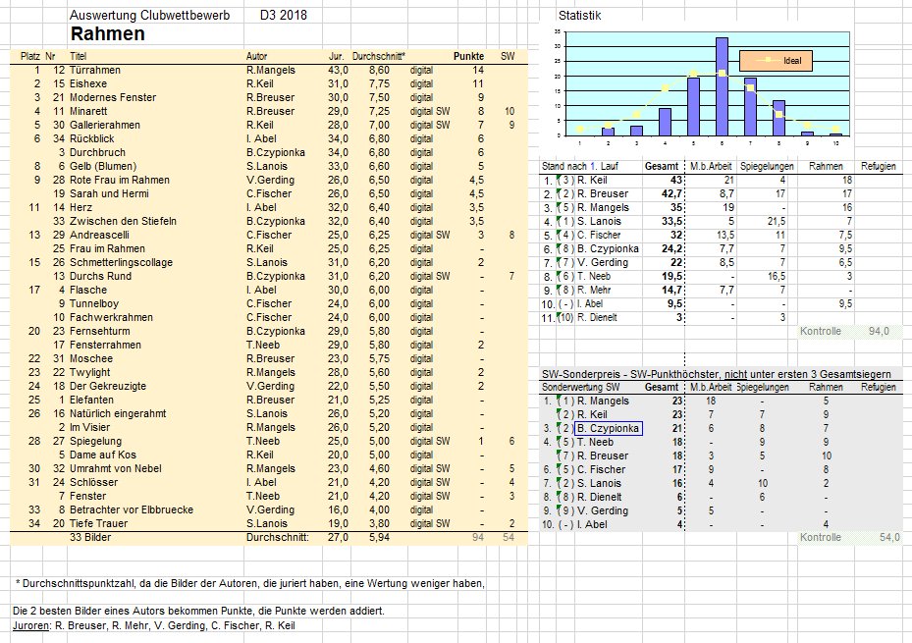This screenshot has height=643, width=912.
Task: Select the 'Zwischen den Stiefeln' title
Action: 123,222
